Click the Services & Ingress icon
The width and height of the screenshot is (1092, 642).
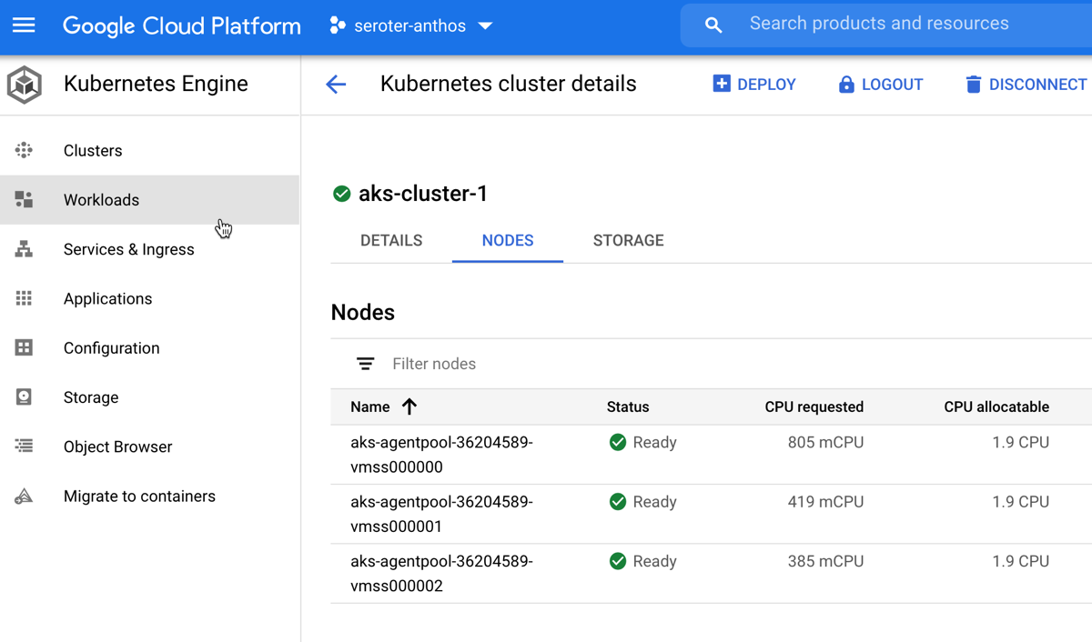coord(24,249)
